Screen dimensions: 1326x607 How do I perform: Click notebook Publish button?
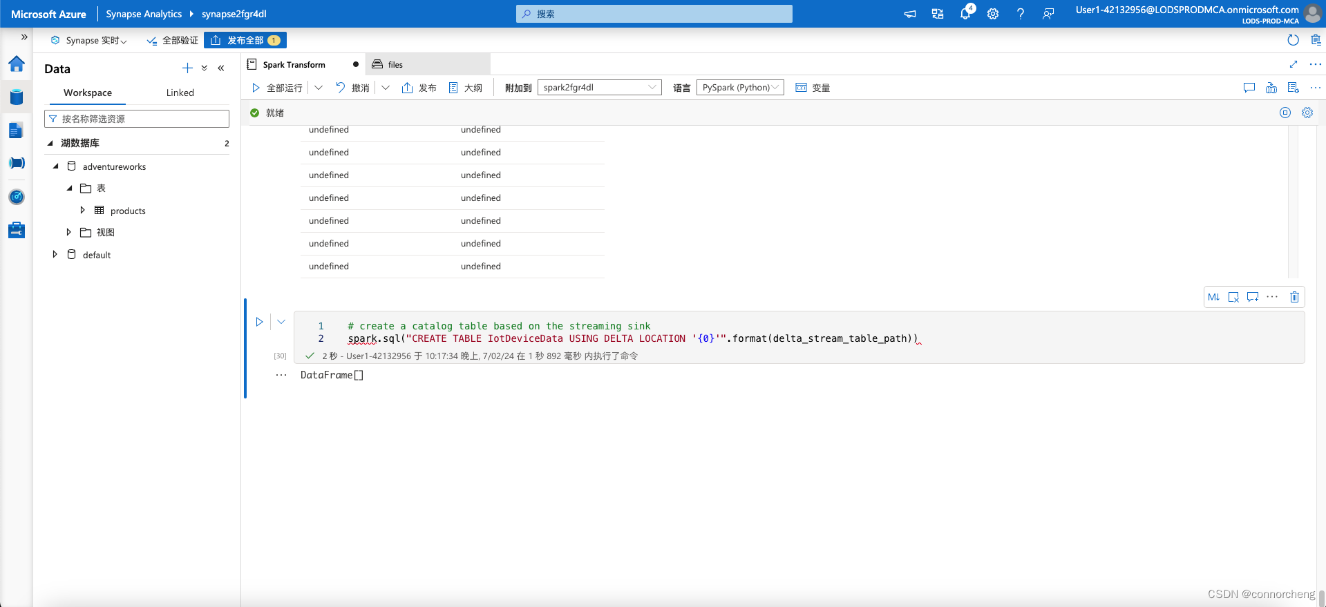point(419,88)
